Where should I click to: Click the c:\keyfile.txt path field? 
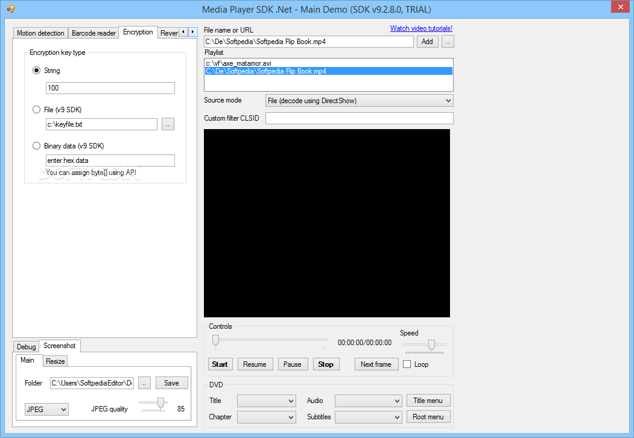pyautogui.click(x=101, y=124)
